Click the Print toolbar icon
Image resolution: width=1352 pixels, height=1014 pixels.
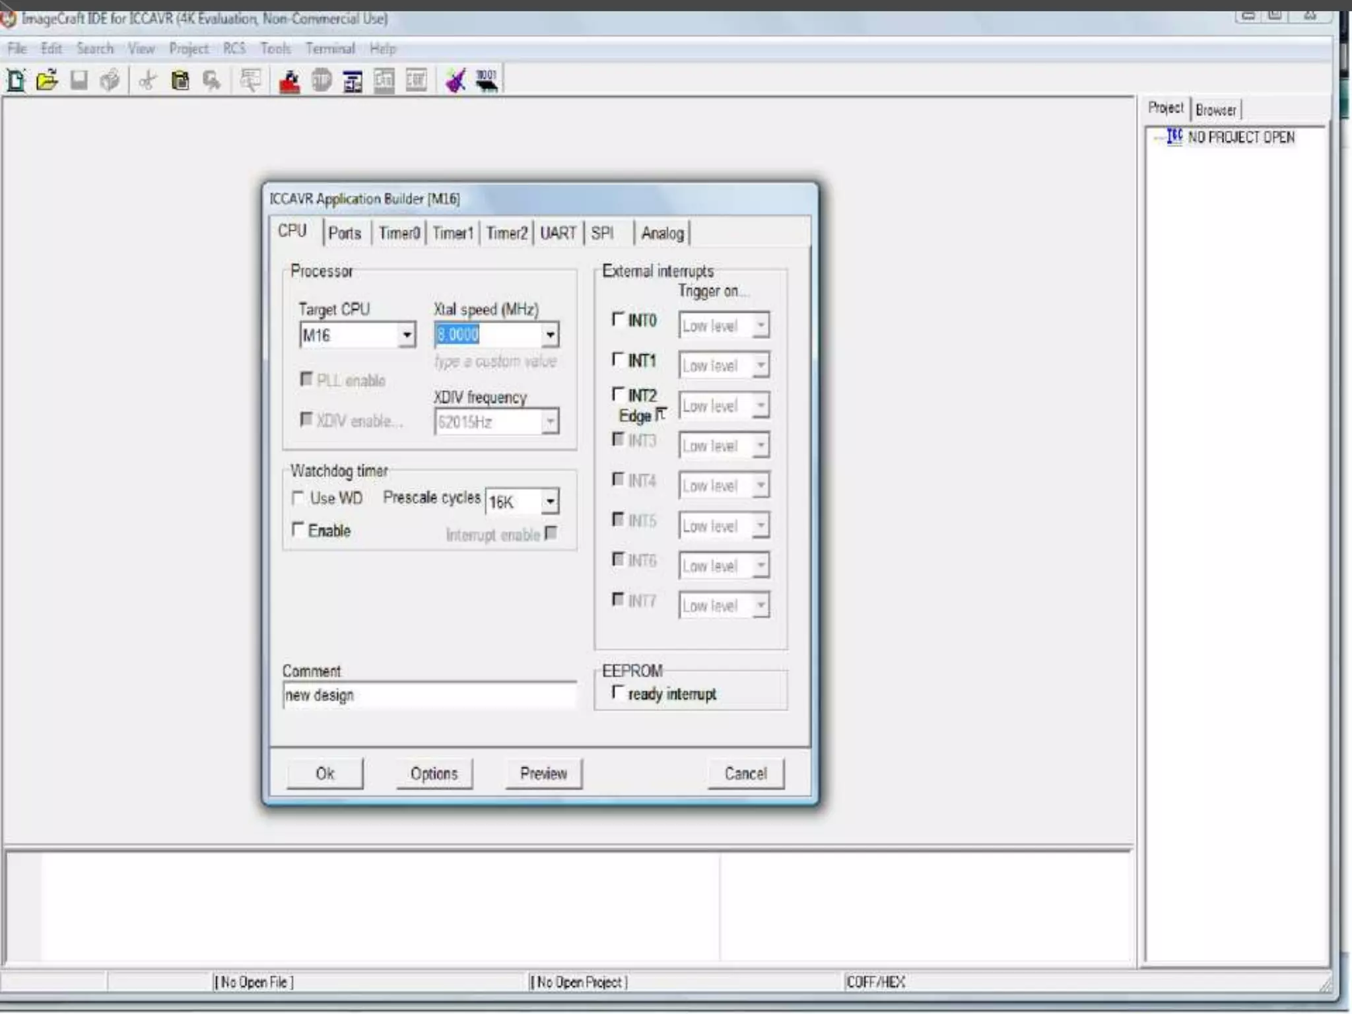pyautogui.click(x=110, y=81)
